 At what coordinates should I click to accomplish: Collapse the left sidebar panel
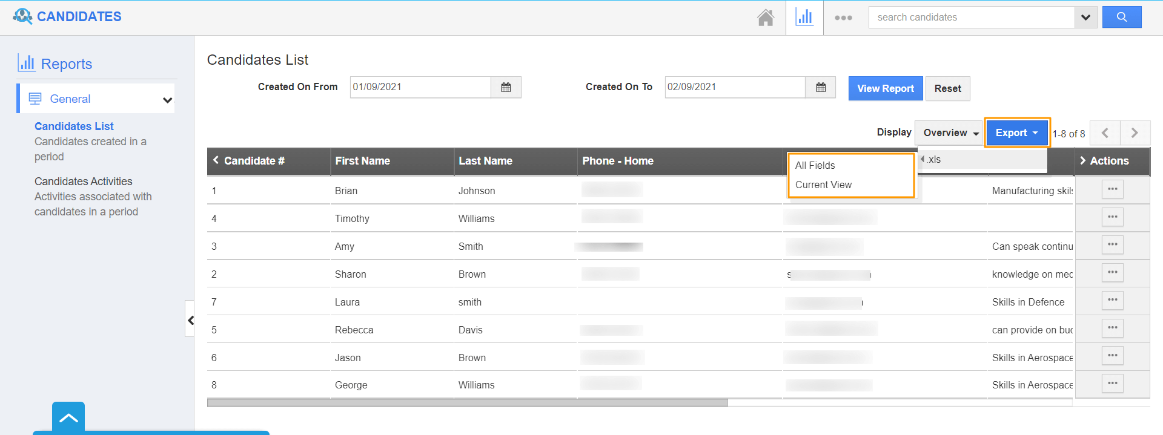(x=190, y=320)
